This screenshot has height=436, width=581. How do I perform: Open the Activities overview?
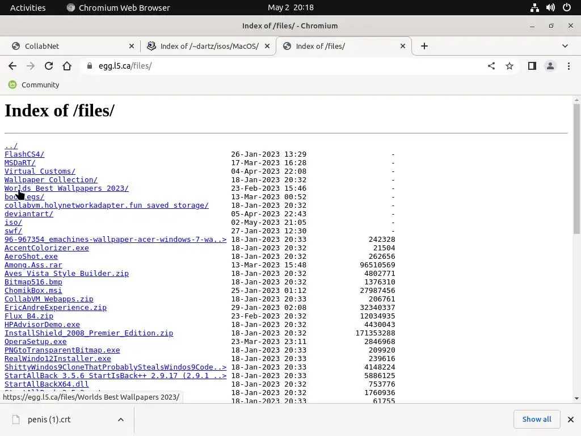pyautogui.click(x=28, y=7)
